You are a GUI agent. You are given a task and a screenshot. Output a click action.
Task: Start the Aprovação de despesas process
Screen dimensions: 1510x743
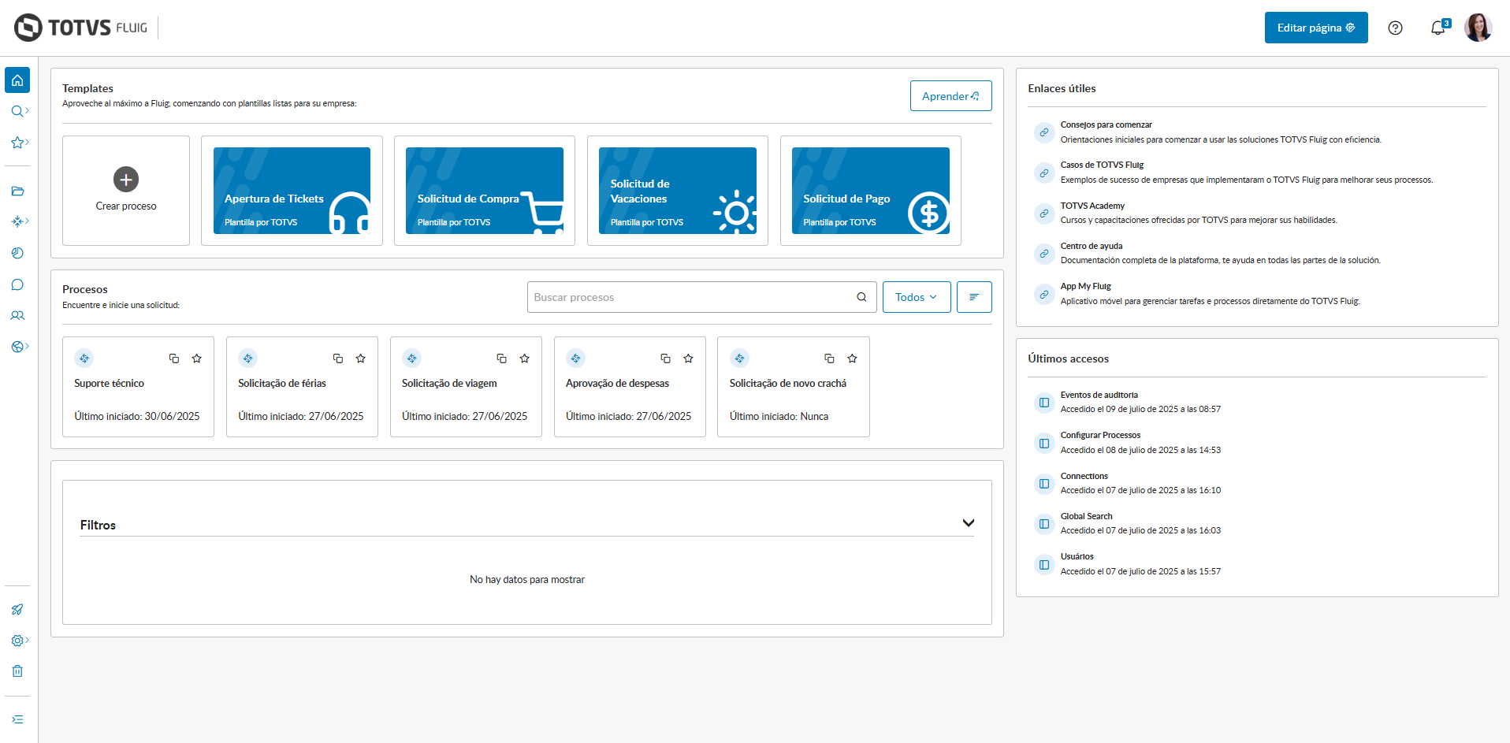[x=630, y=387]
